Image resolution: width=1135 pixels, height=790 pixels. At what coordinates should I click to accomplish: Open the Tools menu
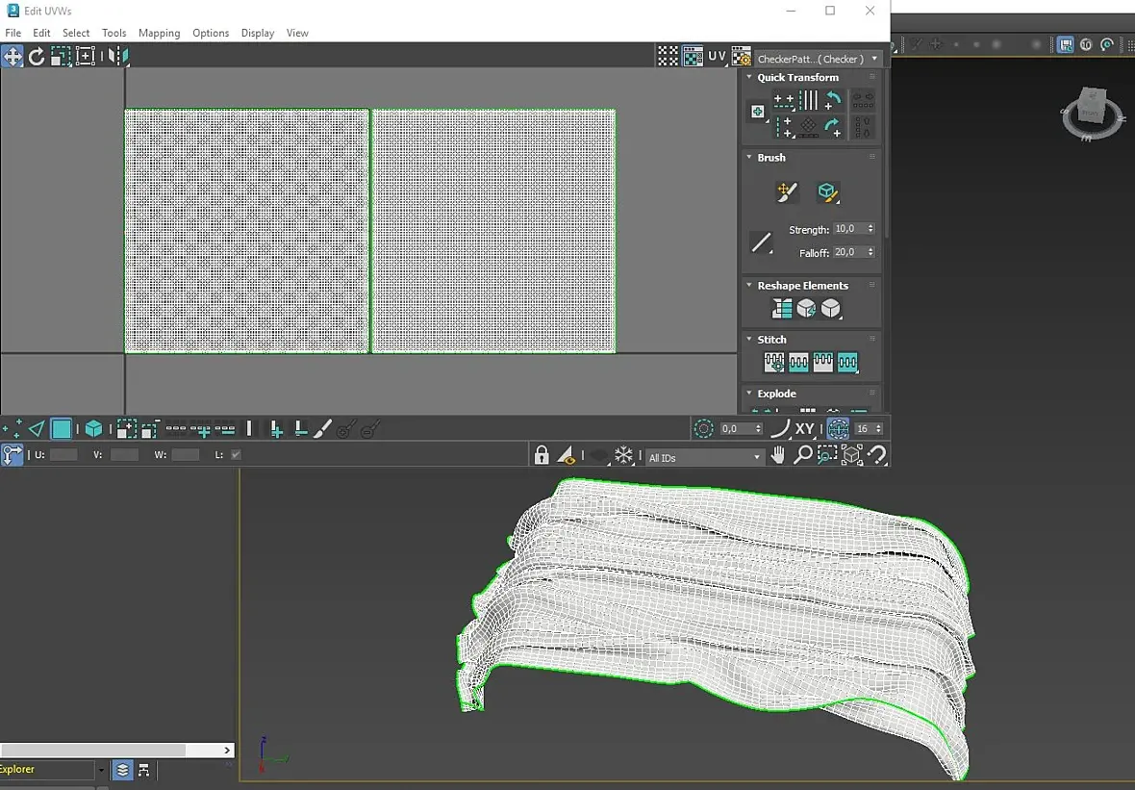point(113,33)
